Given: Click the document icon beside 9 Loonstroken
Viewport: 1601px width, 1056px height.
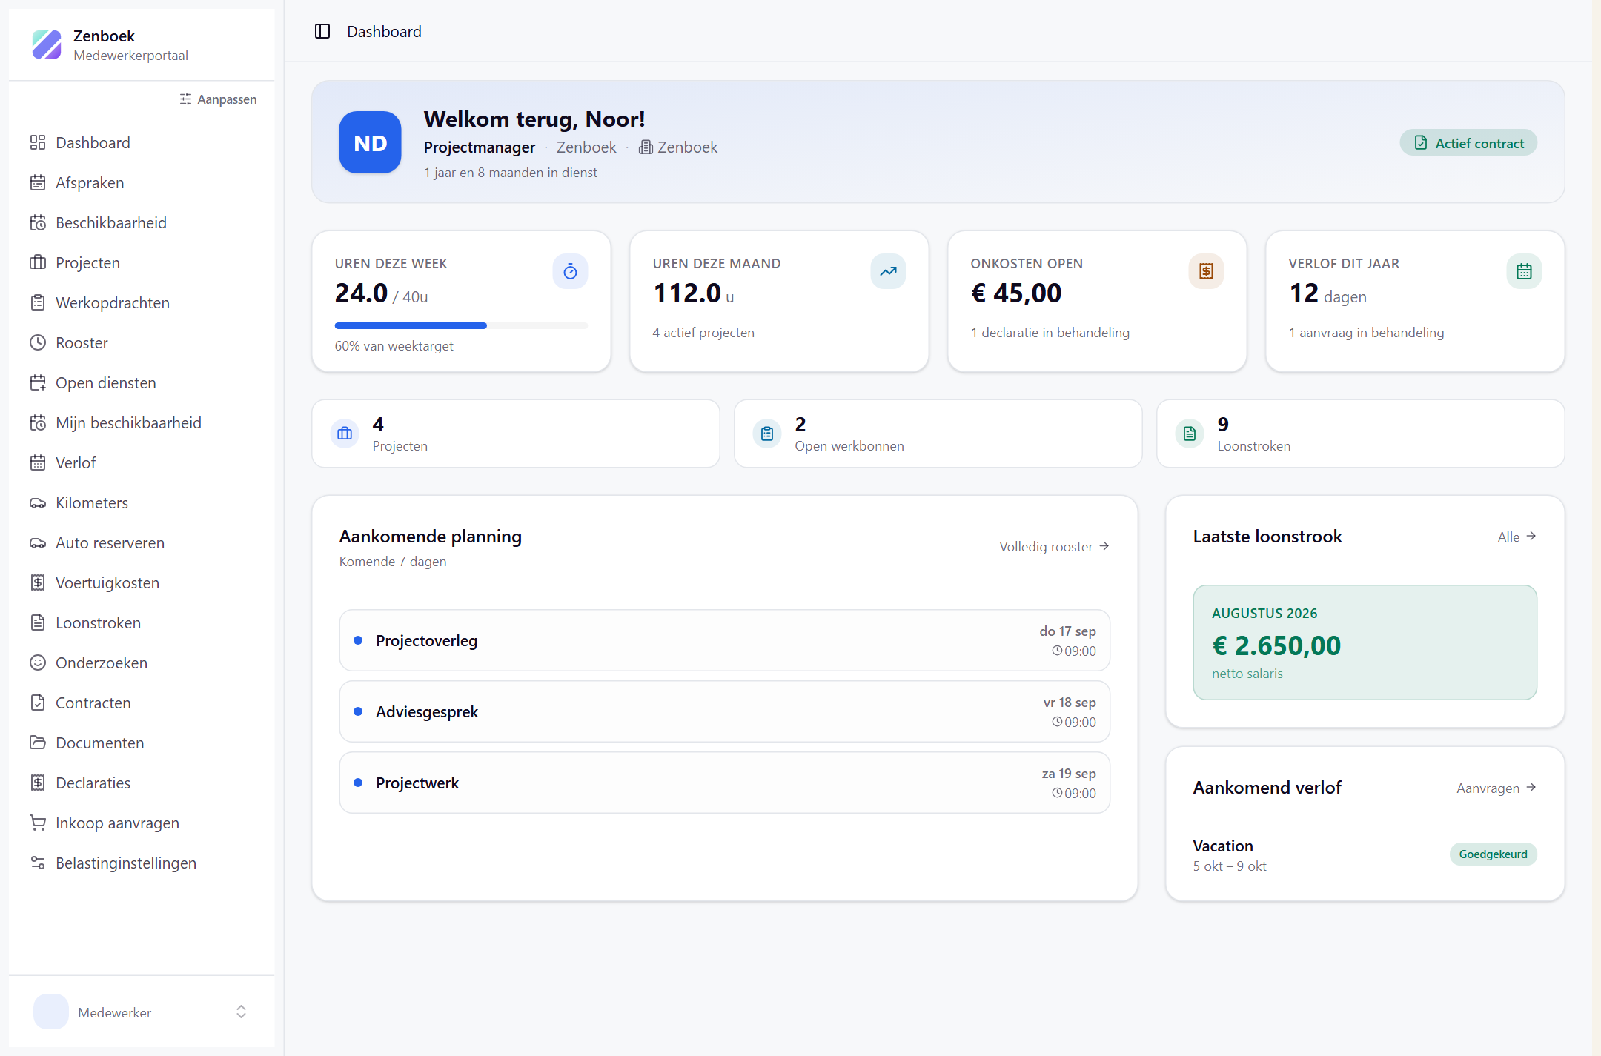Looking at the screenshot, I should (x=1190, y=434).
